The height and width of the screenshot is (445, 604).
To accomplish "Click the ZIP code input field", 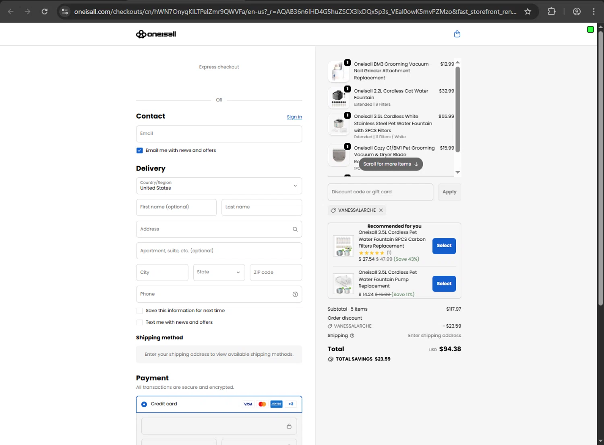I will pyautogui.click(x=276, y=273).
